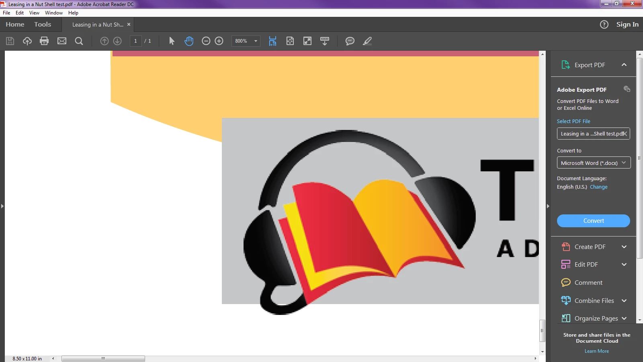643x362 pixels.
Task: Open Create PDF tool
Action: [583, 247]
